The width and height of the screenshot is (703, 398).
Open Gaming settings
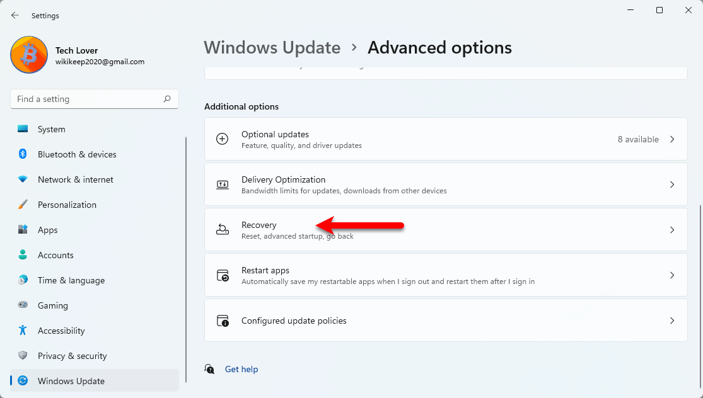tap(95, 305)
